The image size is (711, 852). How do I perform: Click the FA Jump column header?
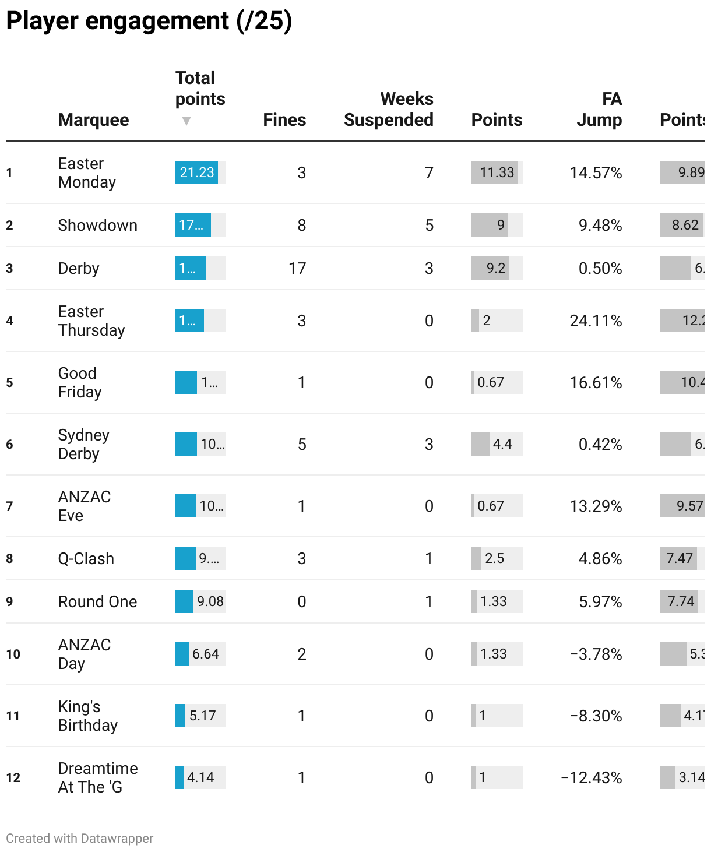click(x=599, y=109)
